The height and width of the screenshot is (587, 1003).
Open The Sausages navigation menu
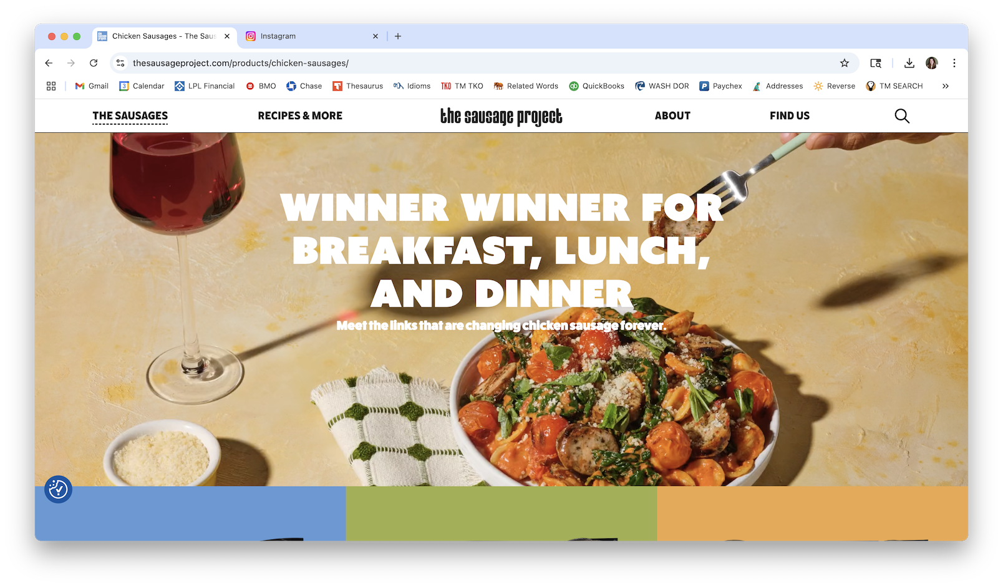click(130, 116)
